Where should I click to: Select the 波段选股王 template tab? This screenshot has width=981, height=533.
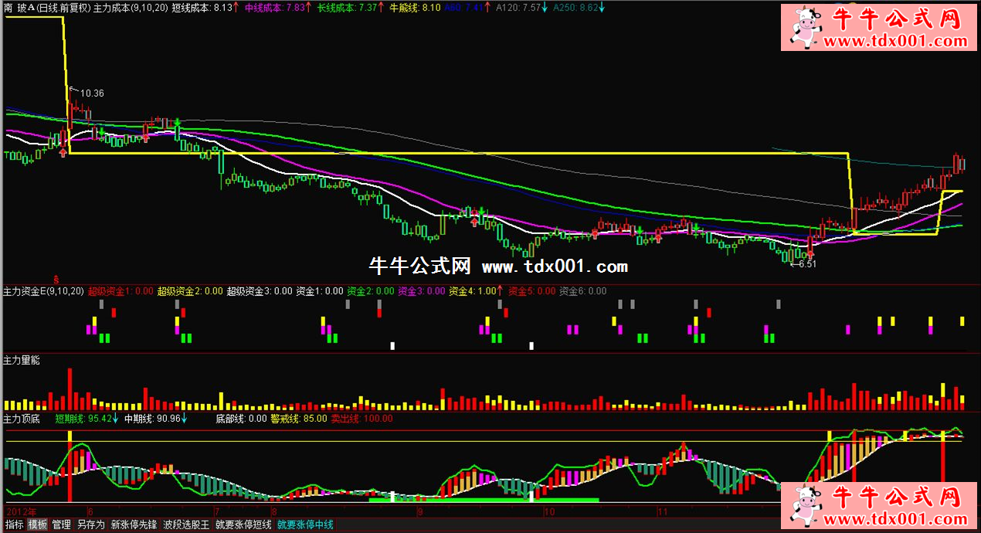click(187, 525)
